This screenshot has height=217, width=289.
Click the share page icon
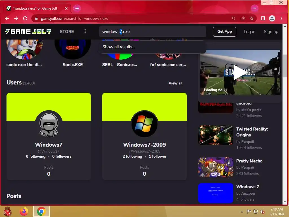point(242,18)
